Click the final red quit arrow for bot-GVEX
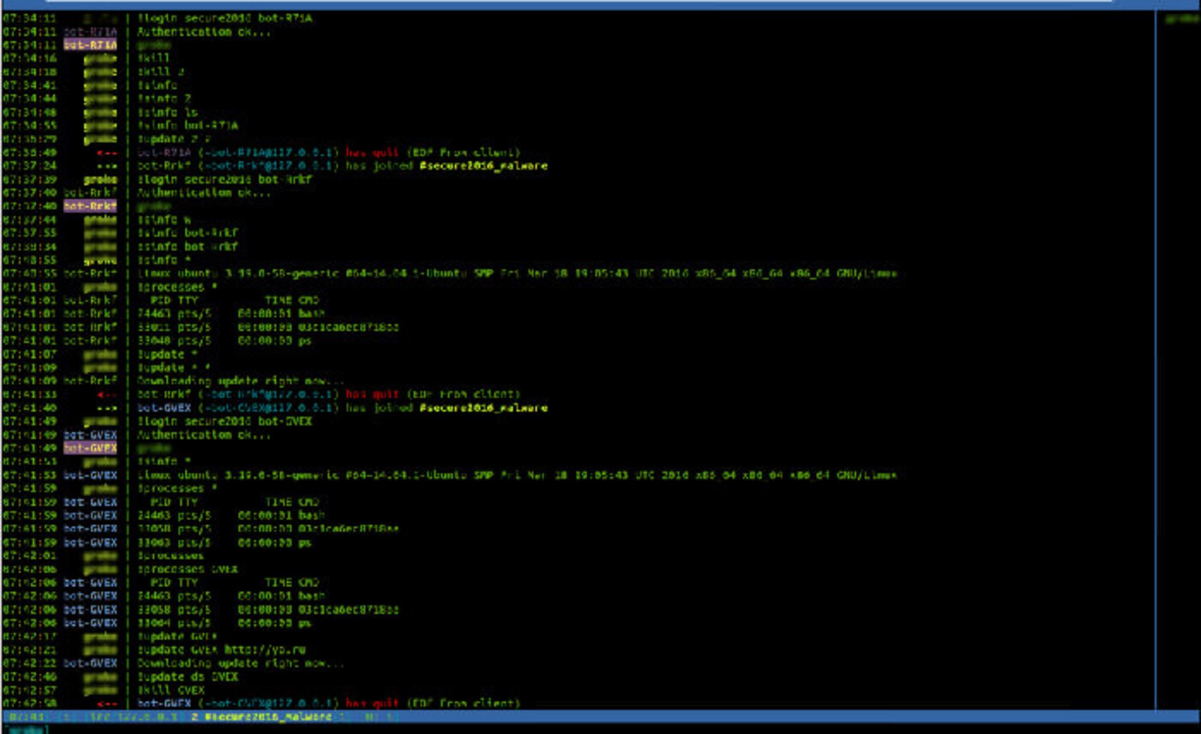The width and height of the screenshot is (1201, 734). [x=106, y=704]
